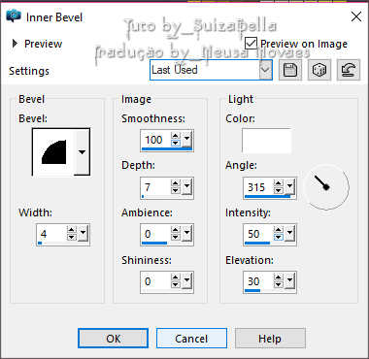The height and width of the screenshot is (359, 369).
Task: Open the Settings preset dropdown showing Last Used
Action: (211, 70)
